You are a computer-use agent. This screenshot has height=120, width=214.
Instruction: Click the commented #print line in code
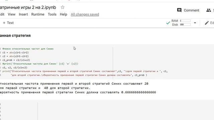point(40,64)
